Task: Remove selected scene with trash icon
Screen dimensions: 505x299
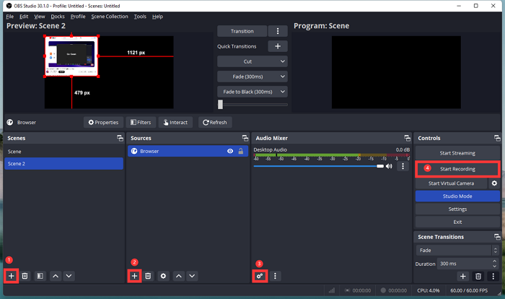Action: [25, 276]
